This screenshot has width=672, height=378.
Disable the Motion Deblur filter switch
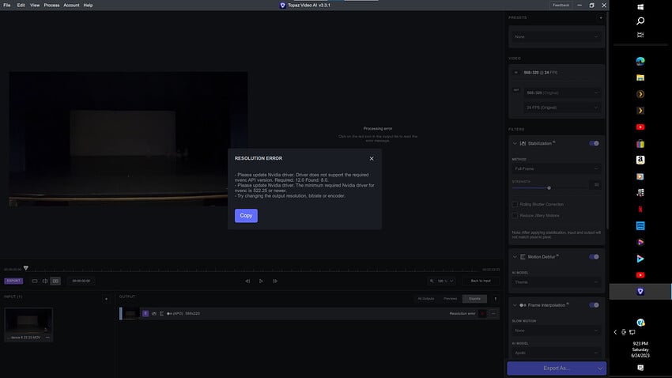coord(594,257)
